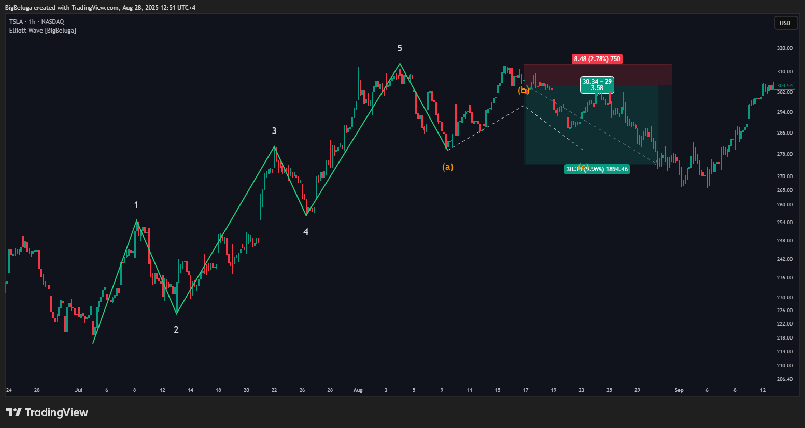The width and height of the screenshot is (805, 428).
Task: Click the TSLA · 1h · NASDAQ symbol title
Action: point(37,22)
